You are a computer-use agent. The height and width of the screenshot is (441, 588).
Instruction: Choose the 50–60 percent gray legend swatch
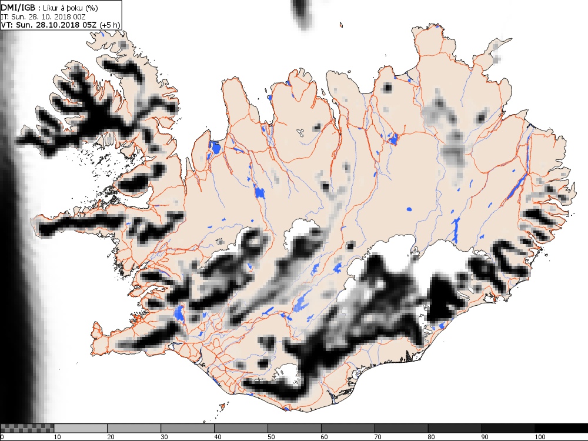coord(295,428)
